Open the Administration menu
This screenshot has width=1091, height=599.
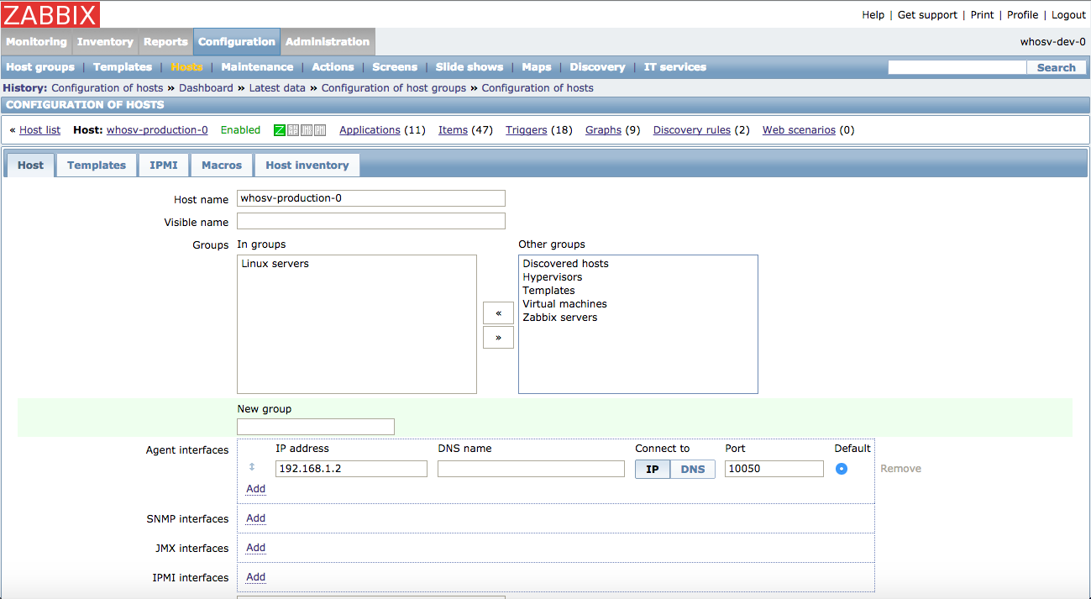[328, 42]
